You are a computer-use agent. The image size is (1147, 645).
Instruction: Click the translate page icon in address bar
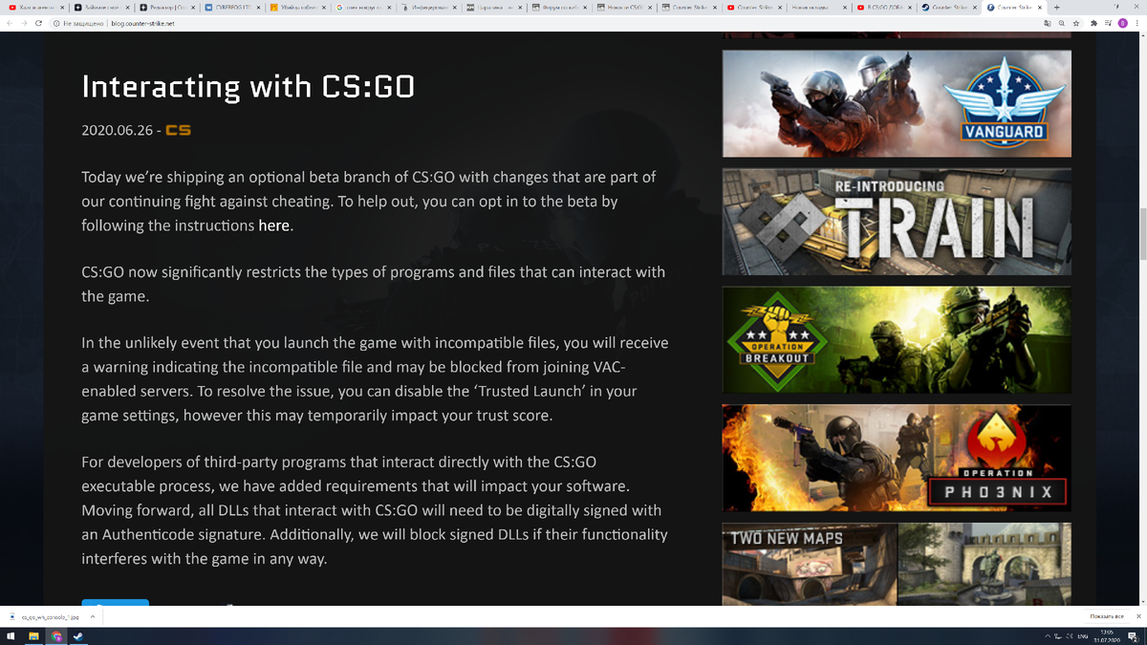(x=1048, y=23)
